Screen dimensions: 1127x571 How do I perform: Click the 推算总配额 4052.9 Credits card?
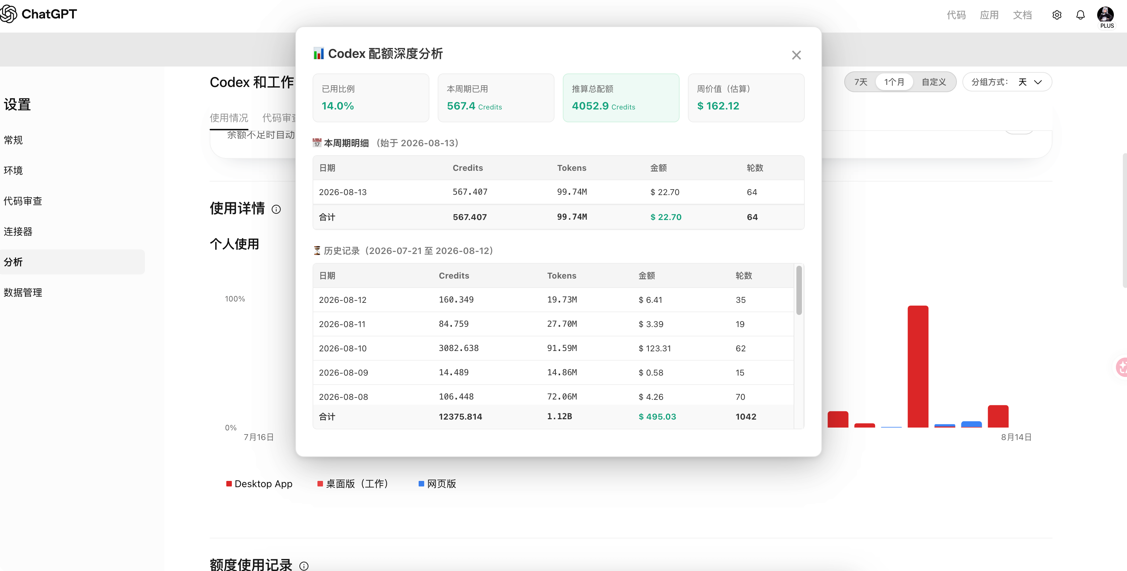tap(621, 98)
